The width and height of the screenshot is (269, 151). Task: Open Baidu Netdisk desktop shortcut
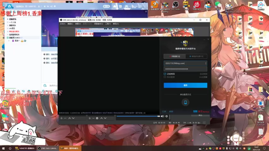coord(261,5)
